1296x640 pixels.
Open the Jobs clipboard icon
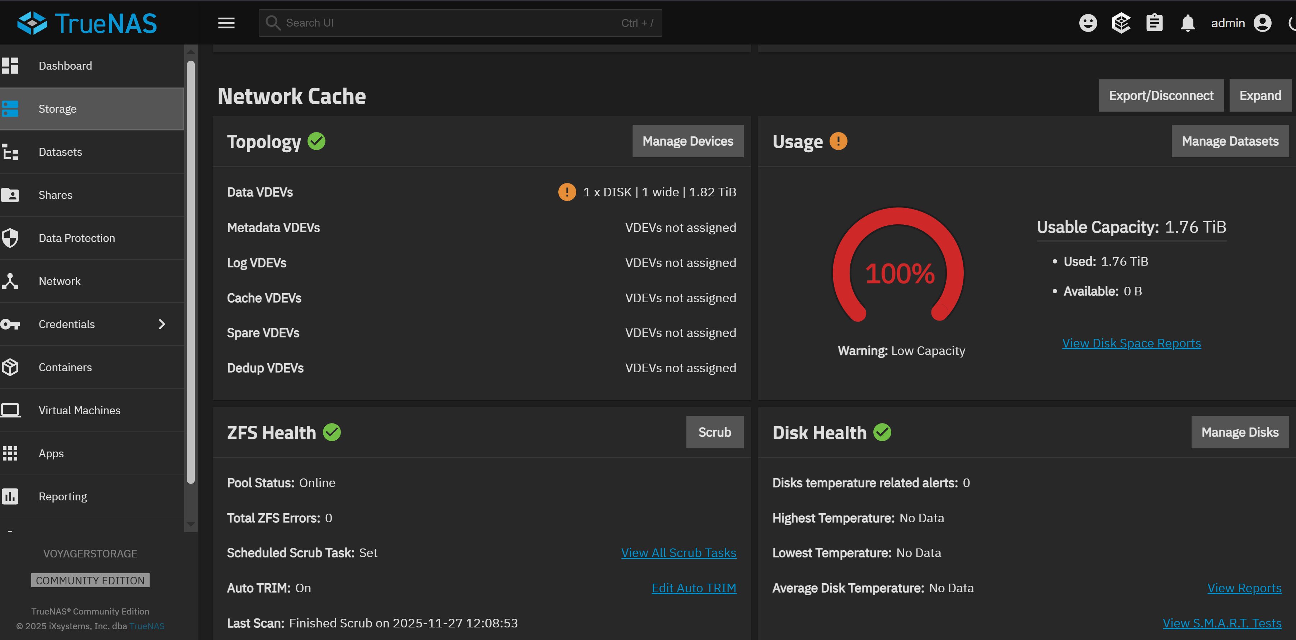1154,23
